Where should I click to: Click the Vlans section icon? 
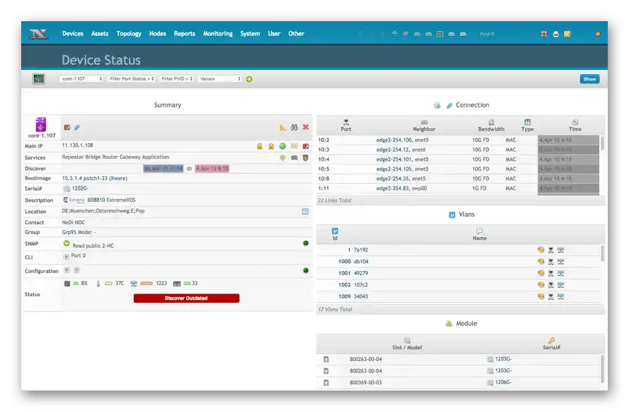[452, 215]
